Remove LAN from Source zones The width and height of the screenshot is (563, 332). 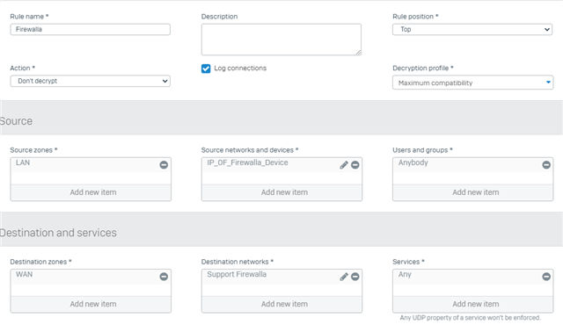point(164,165)
